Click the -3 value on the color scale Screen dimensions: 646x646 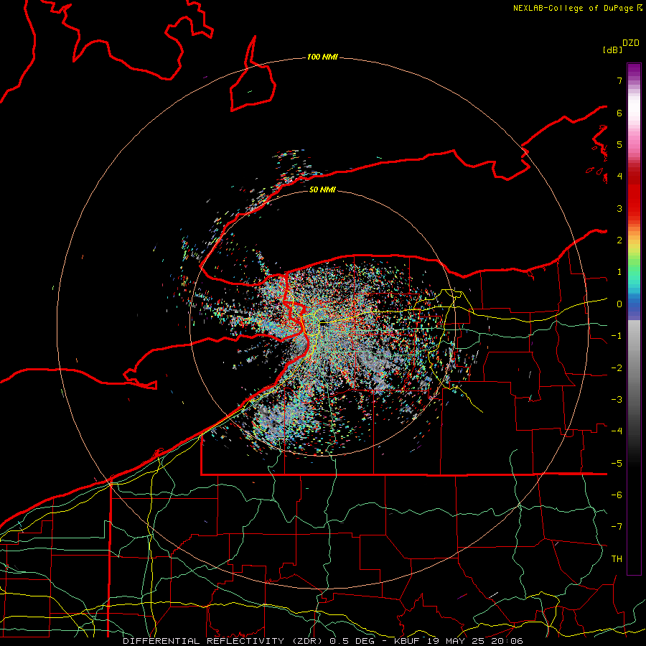click(617, 400)
